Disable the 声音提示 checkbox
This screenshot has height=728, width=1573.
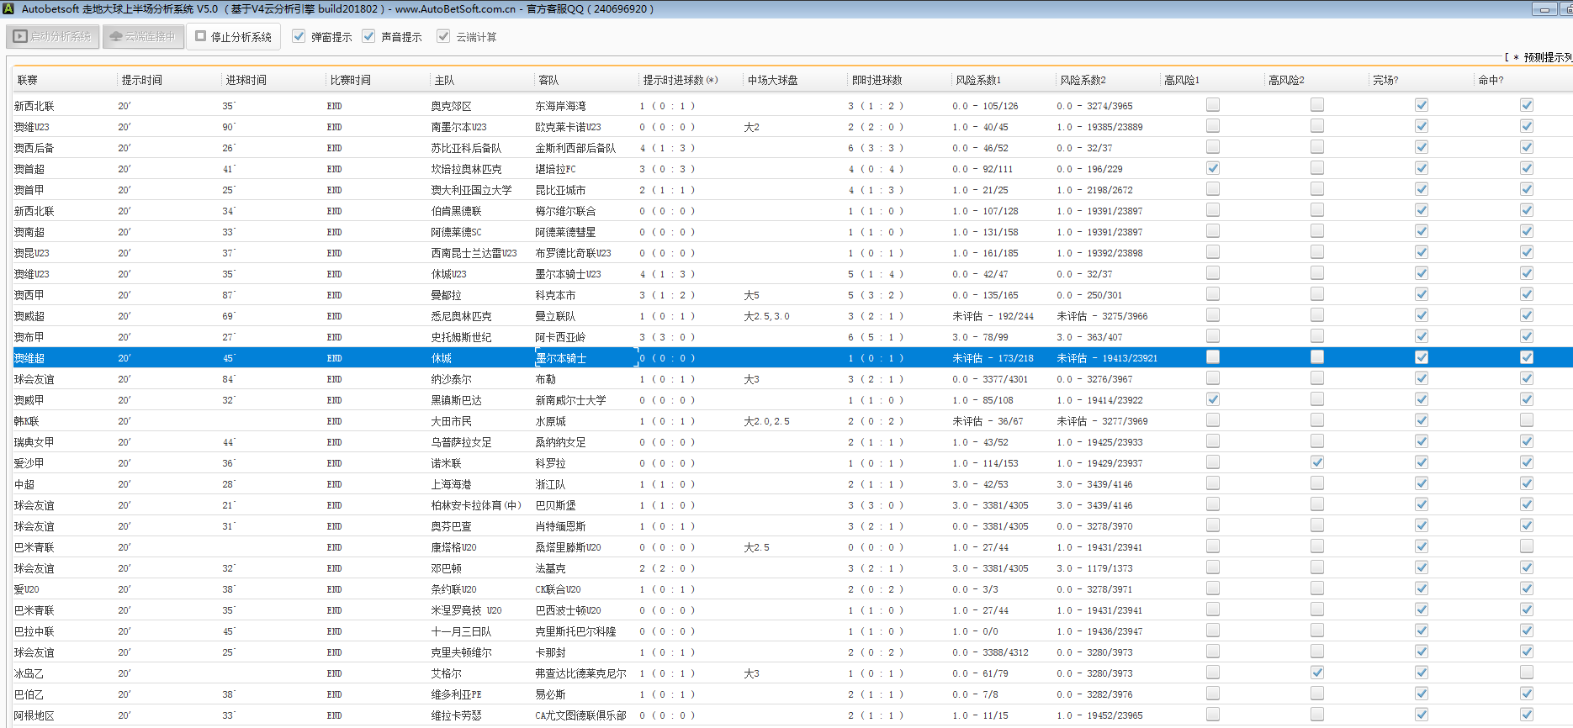pyautogui.click(x=368, y=36)
